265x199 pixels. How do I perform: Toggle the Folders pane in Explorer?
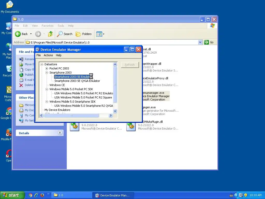tap(84, 34)
